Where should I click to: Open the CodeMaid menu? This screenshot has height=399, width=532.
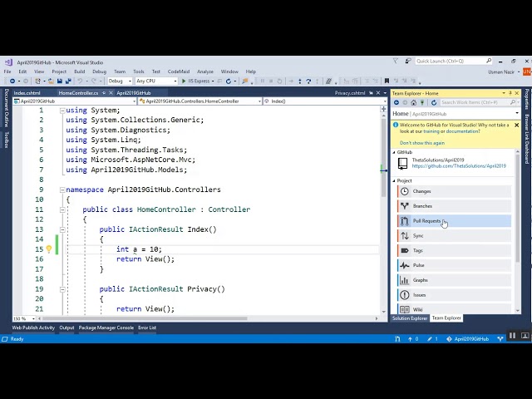tap(179, 71)
